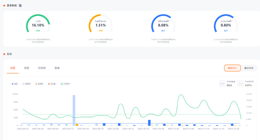Toggle the 评论数 red legend series
The image size is (260, 140).
pyautogui.click(x=51, y=84)
